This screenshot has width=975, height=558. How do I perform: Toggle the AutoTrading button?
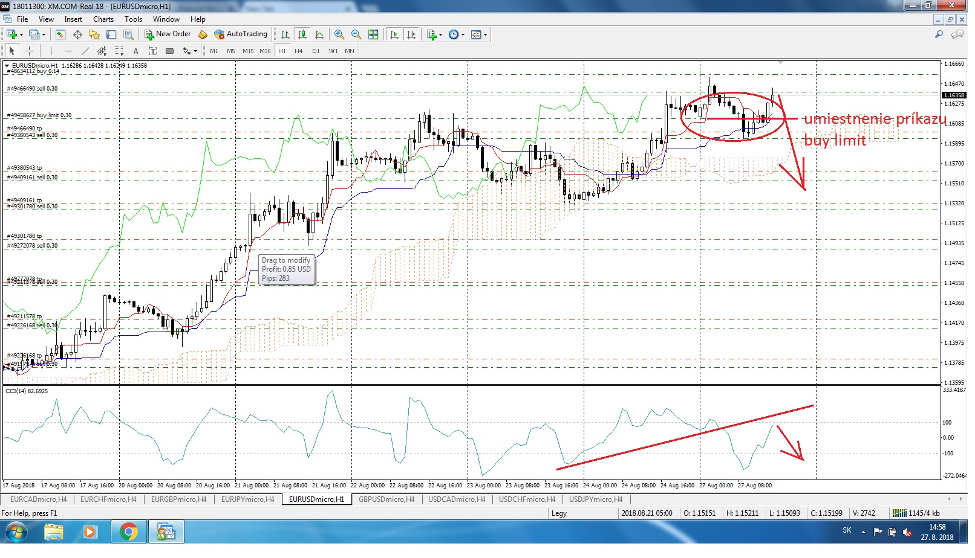[241, 34]
